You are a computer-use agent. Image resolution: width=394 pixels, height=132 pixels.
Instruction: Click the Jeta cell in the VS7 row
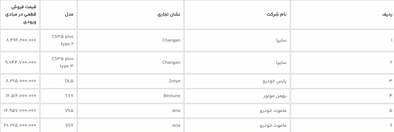(x=176, y=125)
